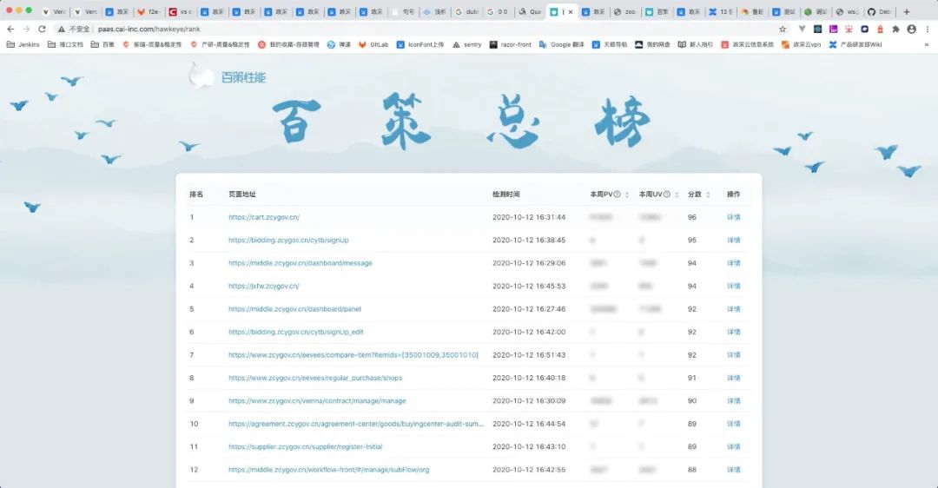Open https://jxfw.zcygov.cn/ link
The image size is (938, 488).
point(264,286)
